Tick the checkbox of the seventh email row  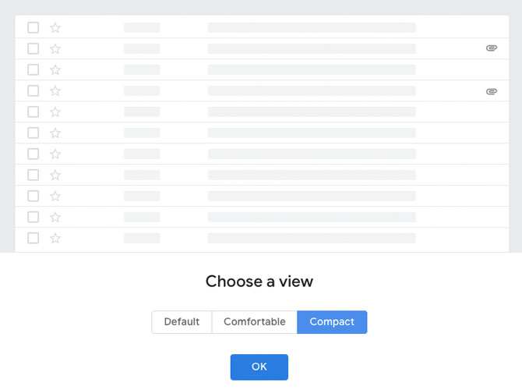coord(34,154)
